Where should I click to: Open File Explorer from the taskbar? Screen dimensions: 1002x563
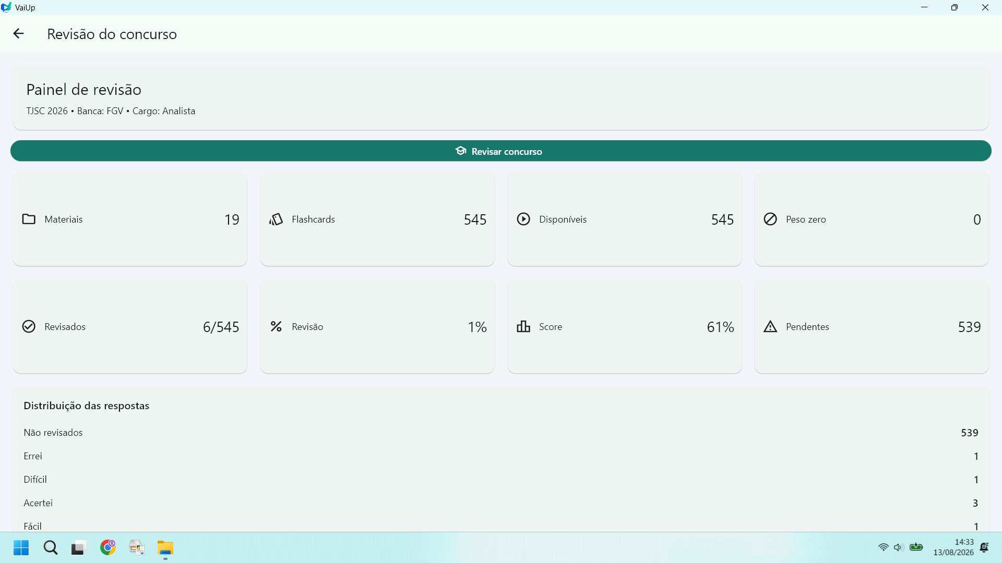(165, 548)
